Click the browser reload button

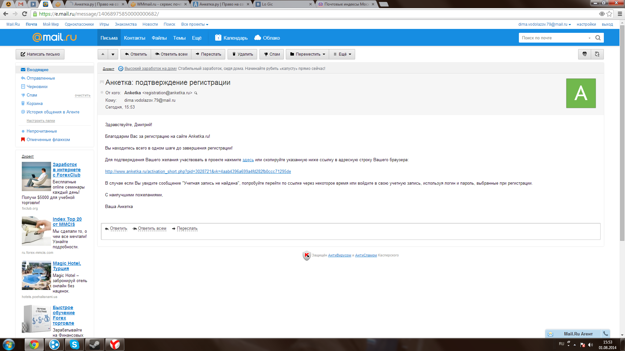tap(24, 14)
